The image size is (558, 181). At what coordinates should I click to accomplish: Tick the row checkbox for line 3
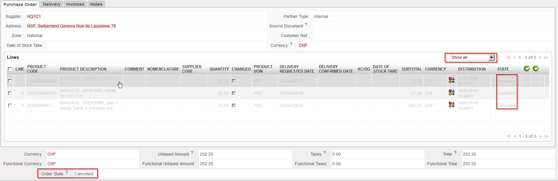click(10, 105)
